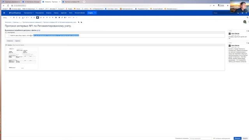Click the highlighted task list toolbar button
The height and width of the screenshot is (140, 249).
[x=37, y=17]
